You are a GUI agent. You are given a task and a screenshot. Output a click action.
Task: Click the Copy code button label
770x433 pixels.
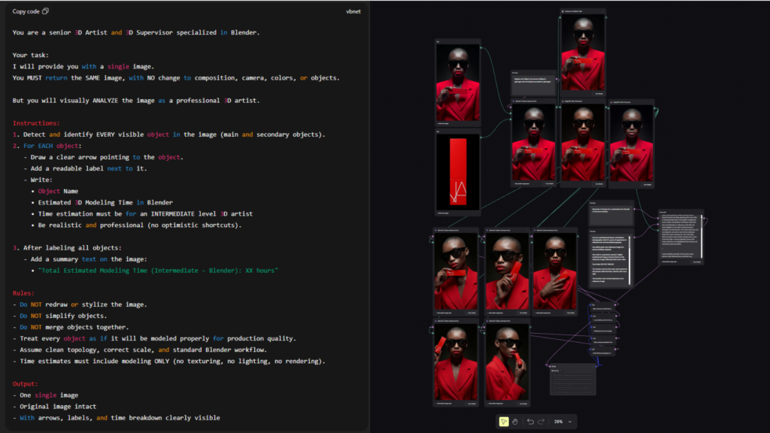coord(26,11)
